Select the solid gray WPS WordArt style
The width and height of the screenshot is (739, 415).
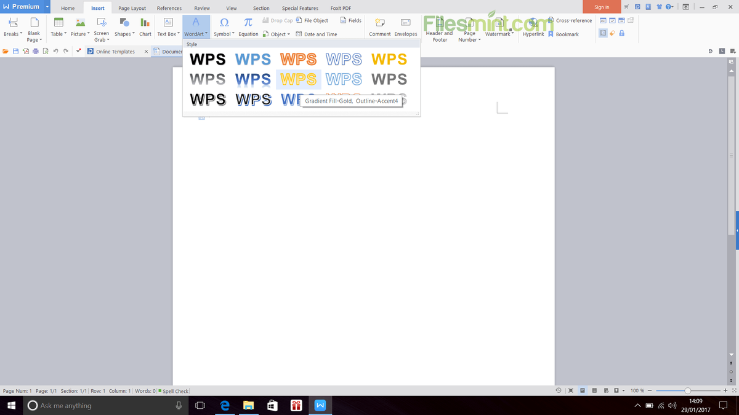389,79
